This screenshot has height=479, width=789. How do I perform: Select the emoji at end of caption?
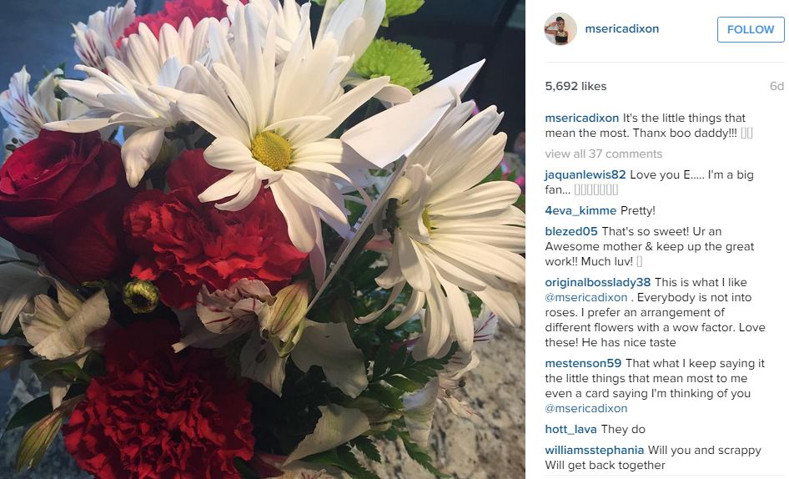click(746, 133)
